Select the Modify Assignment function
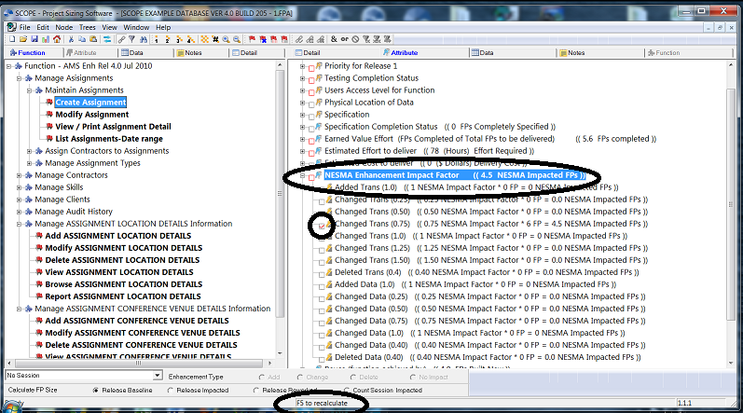The height and width of the screenshot is (413, 743). [91, 115]
